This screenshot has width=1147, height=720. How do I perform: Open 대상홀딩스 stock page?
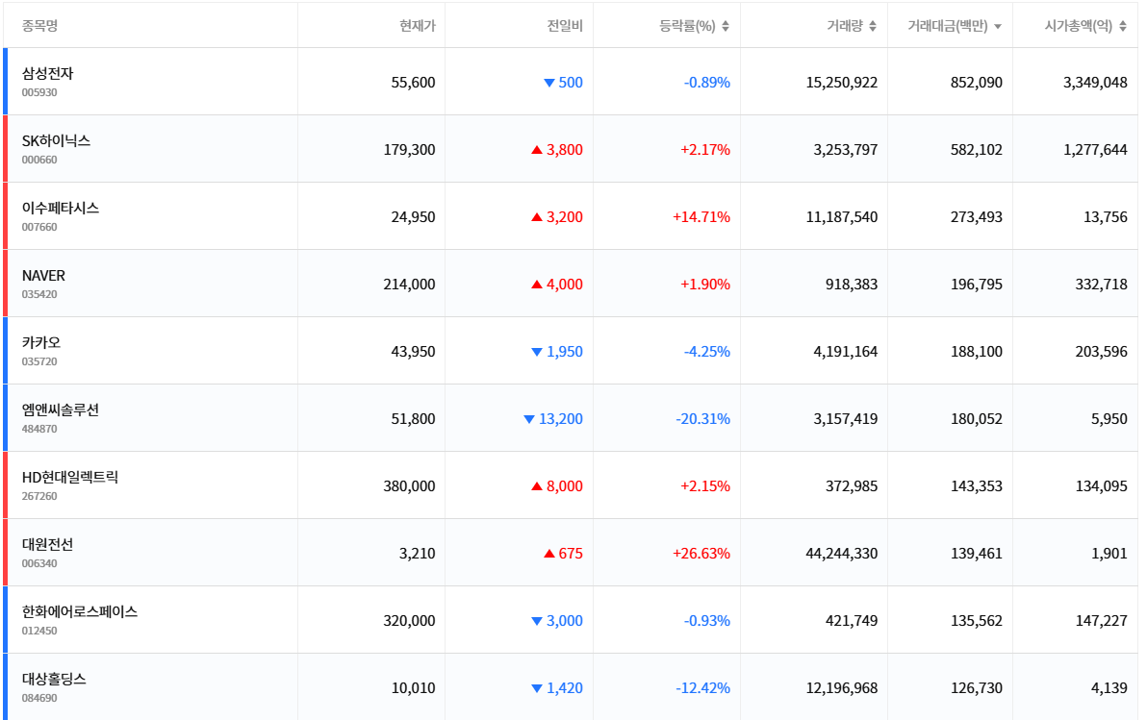pos(54,679)
